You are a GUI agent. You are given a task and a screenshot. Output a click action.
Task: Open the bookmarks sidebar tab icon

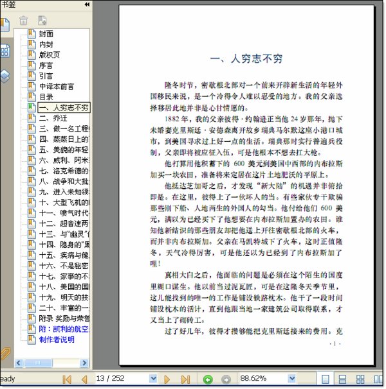pyautogui.click(x=5, y=24)
